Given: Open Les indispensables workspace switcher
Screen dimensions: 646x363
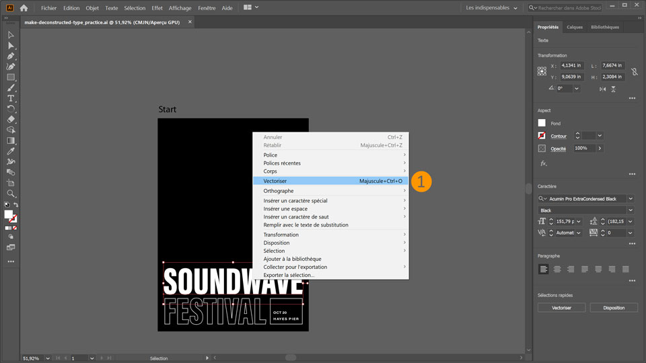Looking at the screenshot, I should (x=491, y=8).
